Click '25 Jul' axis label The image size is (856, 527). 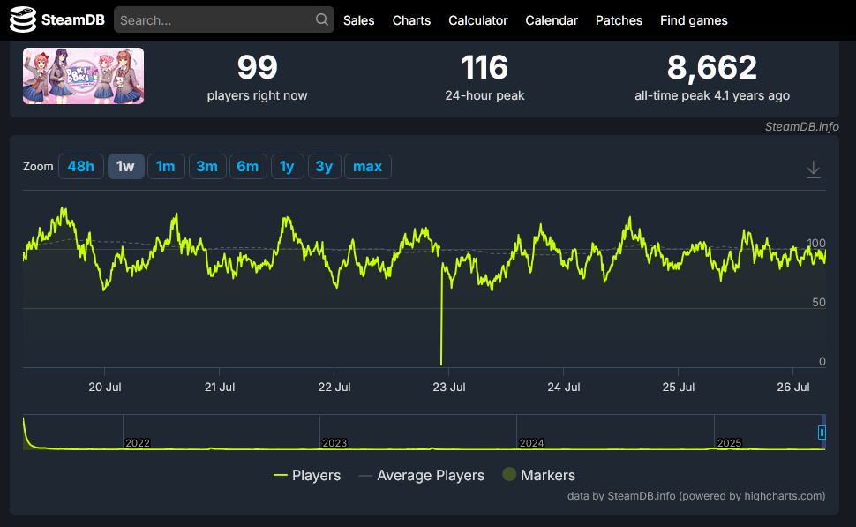click(678, 388)
